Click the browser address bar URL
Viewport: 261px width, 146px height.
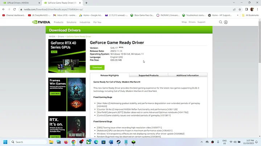click(53, 9)
